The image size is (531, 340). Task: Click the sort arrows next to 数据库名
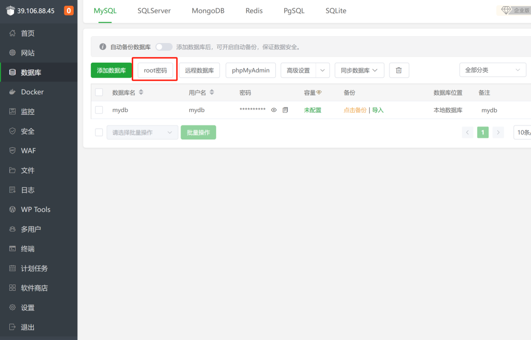click(x=141, y=92)
